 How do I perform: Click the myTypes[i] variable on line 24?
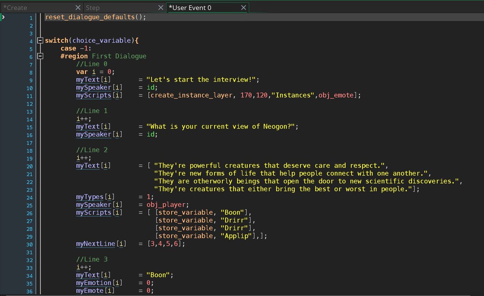[x=96, y=197]
